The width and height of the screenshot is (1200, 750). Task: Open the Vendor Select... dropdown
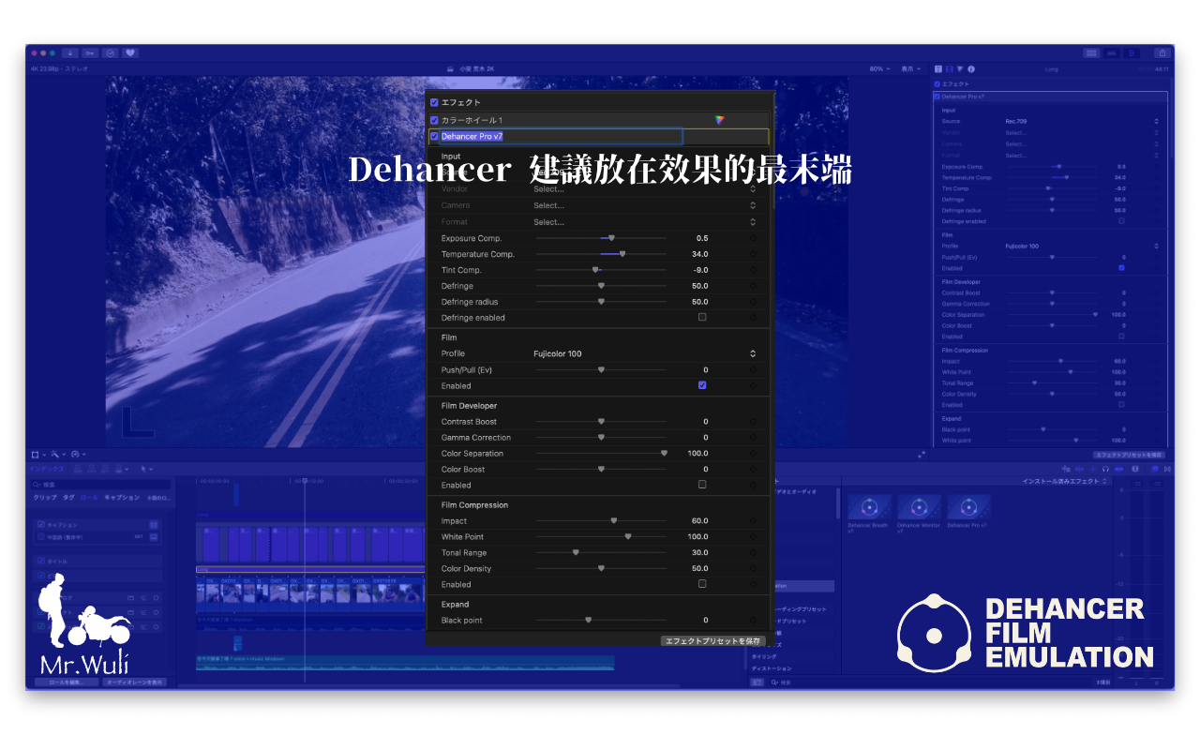pyautogui.click(x=645, y=189)
